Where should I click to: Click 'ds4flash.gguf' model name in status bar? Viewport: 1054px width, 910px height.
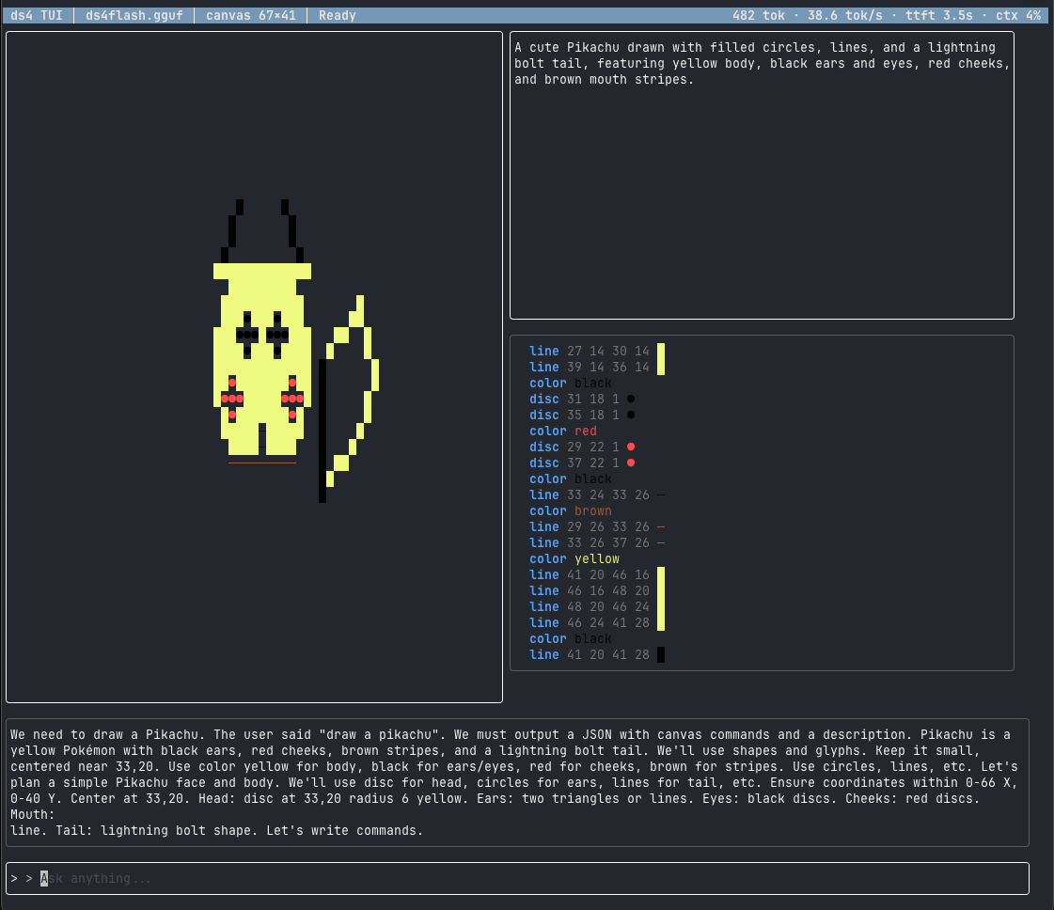pos(134,15)
